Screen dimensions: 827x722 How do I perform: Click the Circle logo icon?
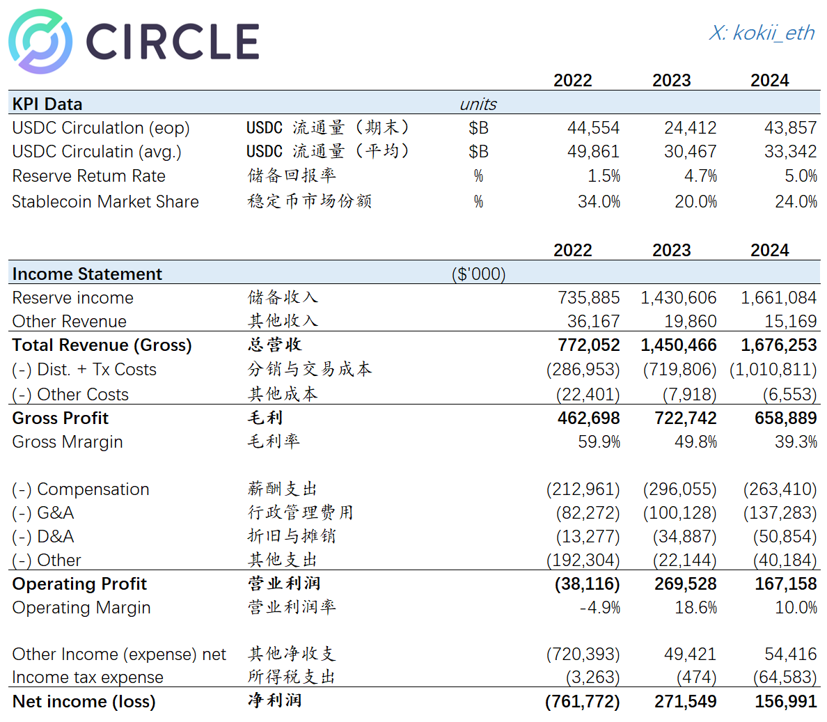pos(40,41)
